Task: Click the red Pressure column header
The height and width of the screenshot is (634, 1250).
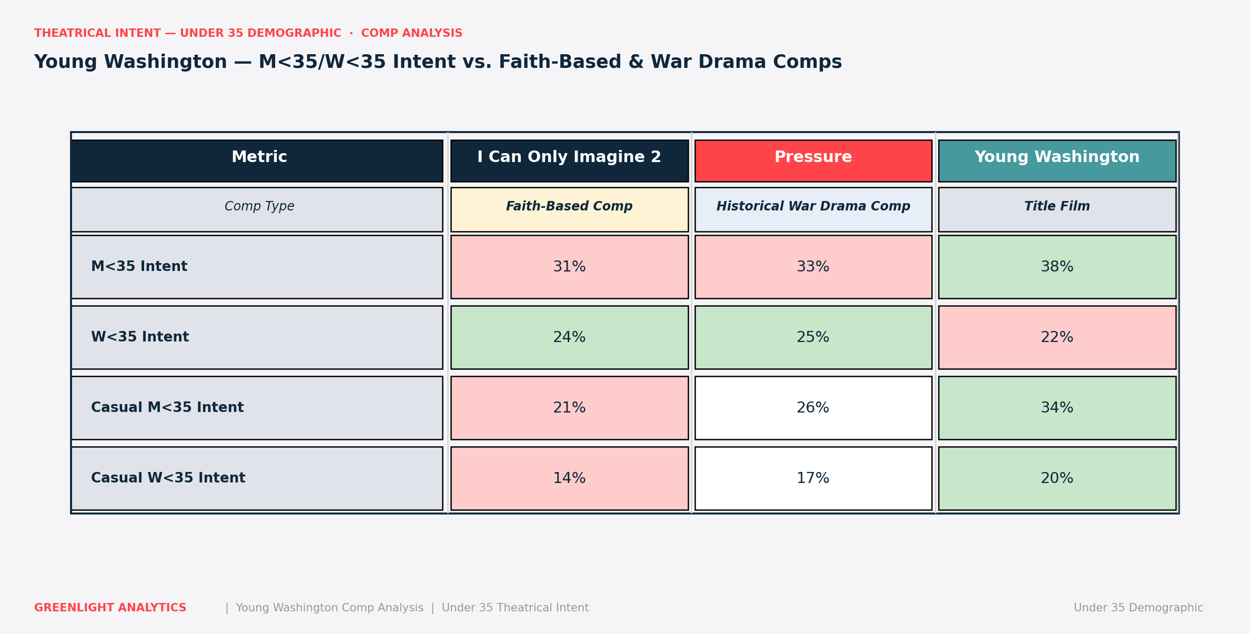Action: [x=813, y=160]
